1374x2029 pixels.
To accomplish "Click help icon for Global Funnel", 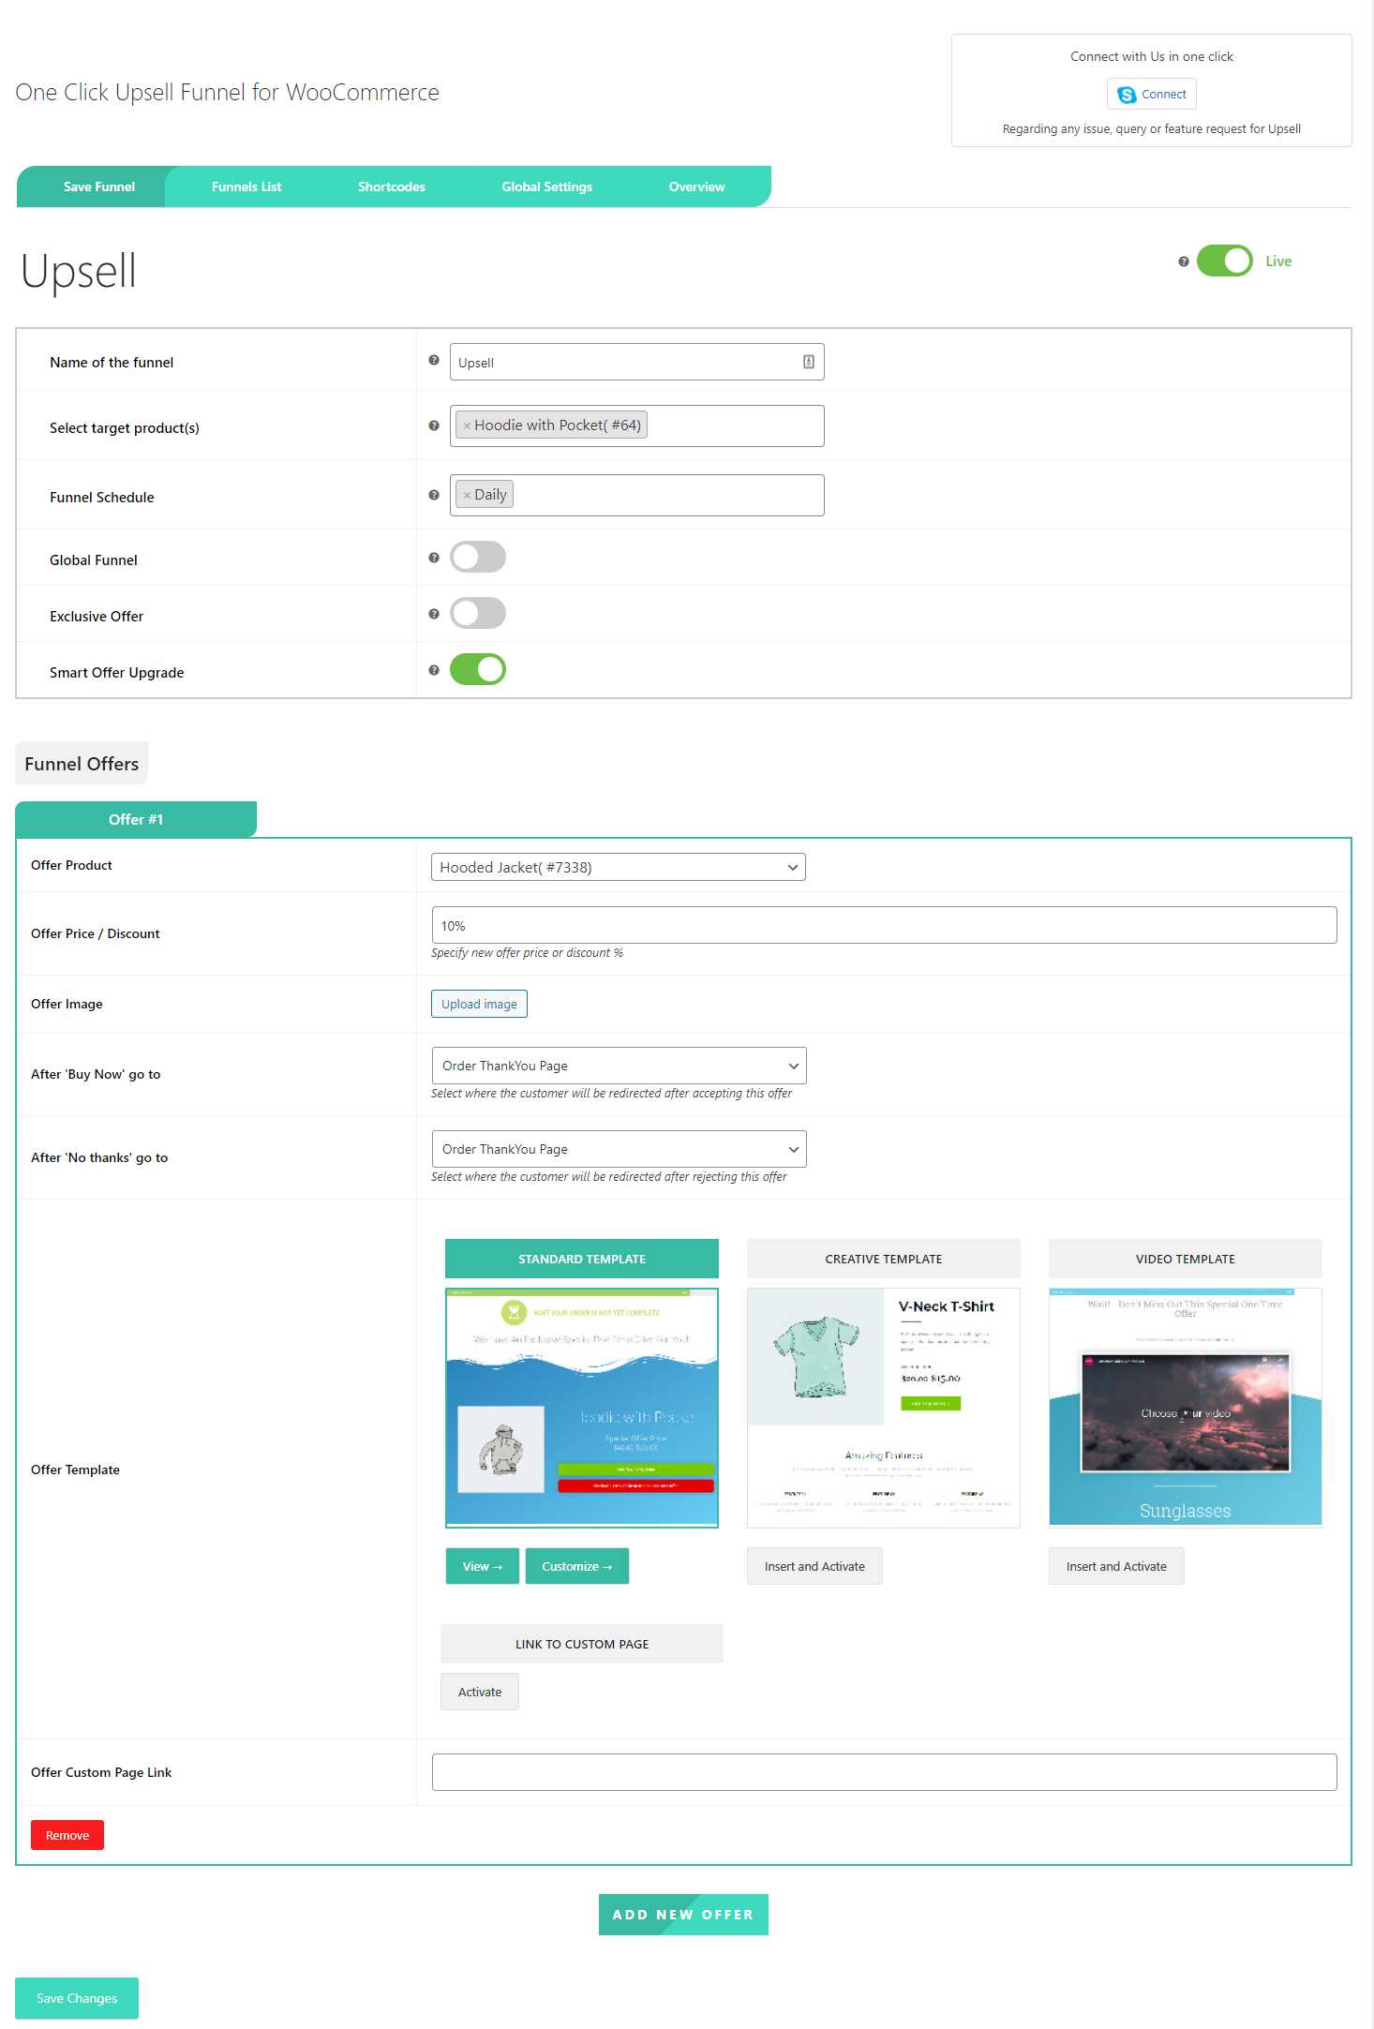I will coord(434,558).
